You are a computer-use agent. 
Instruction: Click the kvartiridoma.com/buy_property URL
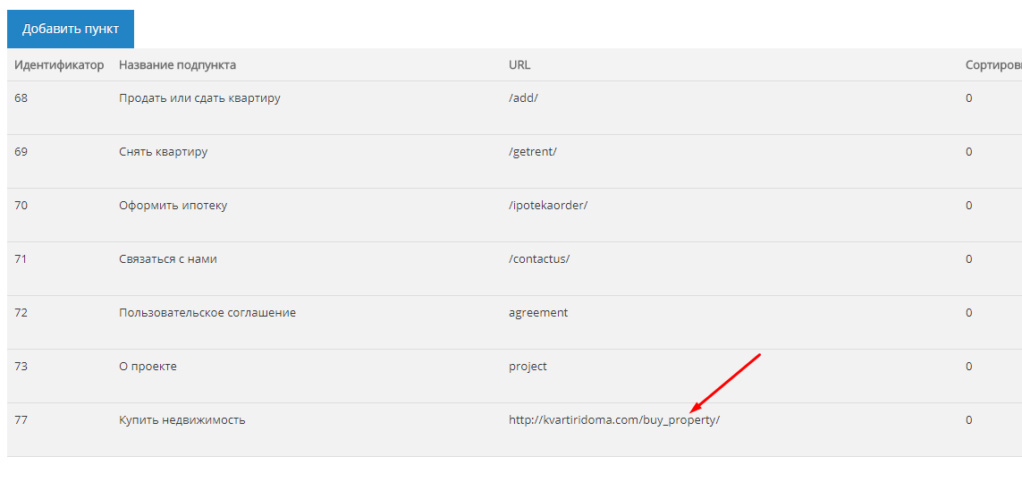pyautogui.click(x=614, y=420)
